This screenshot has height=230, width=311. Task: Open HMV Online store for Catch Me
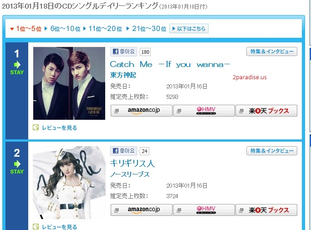tap(204, 111)
